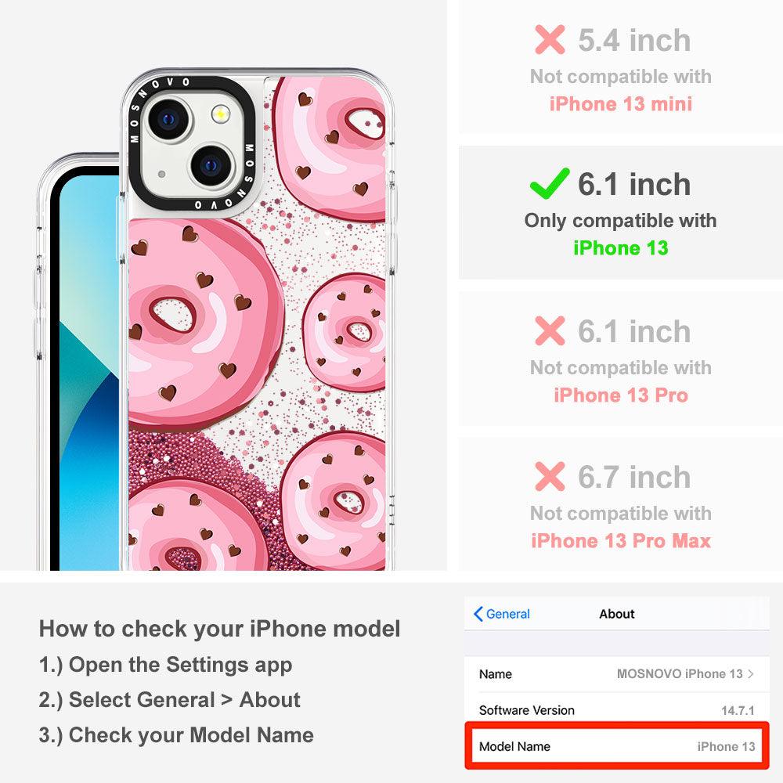The height and width of the screenshot is (783, 783).
Task: Tap the Software Version row
Action: (617, 709)
